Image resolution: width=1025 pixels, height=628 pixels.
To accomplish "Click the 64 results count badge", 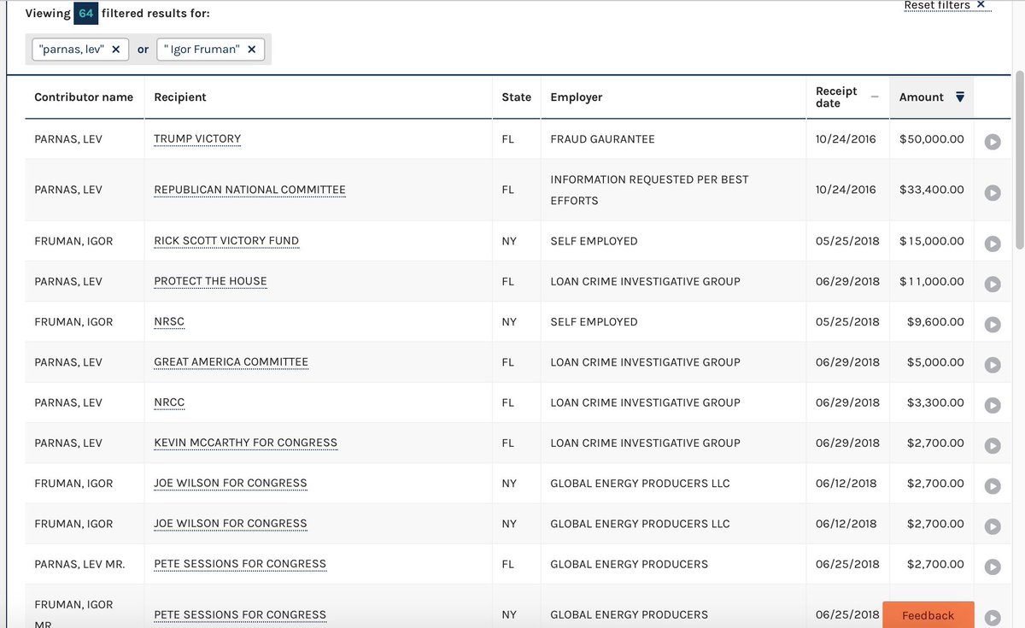I will pyautogui.click(x=85, y=14).
